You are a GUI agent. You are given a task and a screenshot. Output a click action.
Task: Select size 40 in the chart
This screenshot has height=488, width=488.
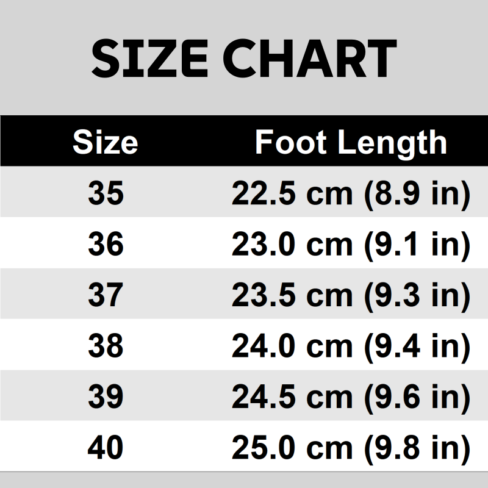tap(106, 448)
